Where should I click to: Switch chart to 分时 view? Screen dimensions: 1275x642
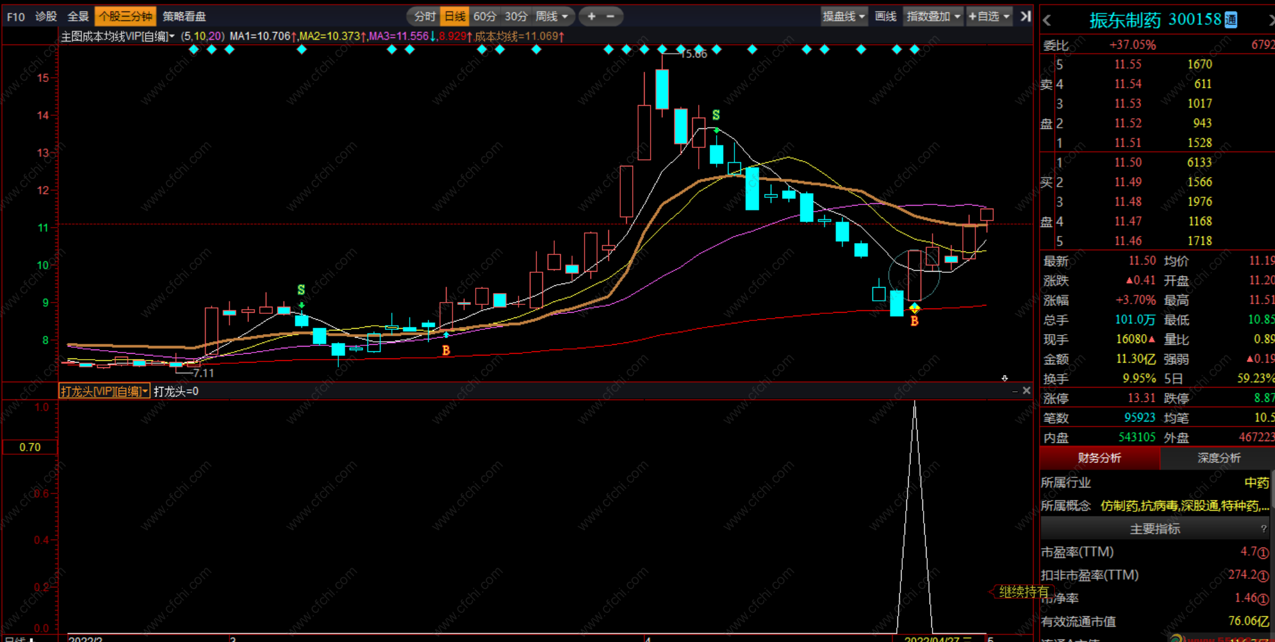[425, 17]
